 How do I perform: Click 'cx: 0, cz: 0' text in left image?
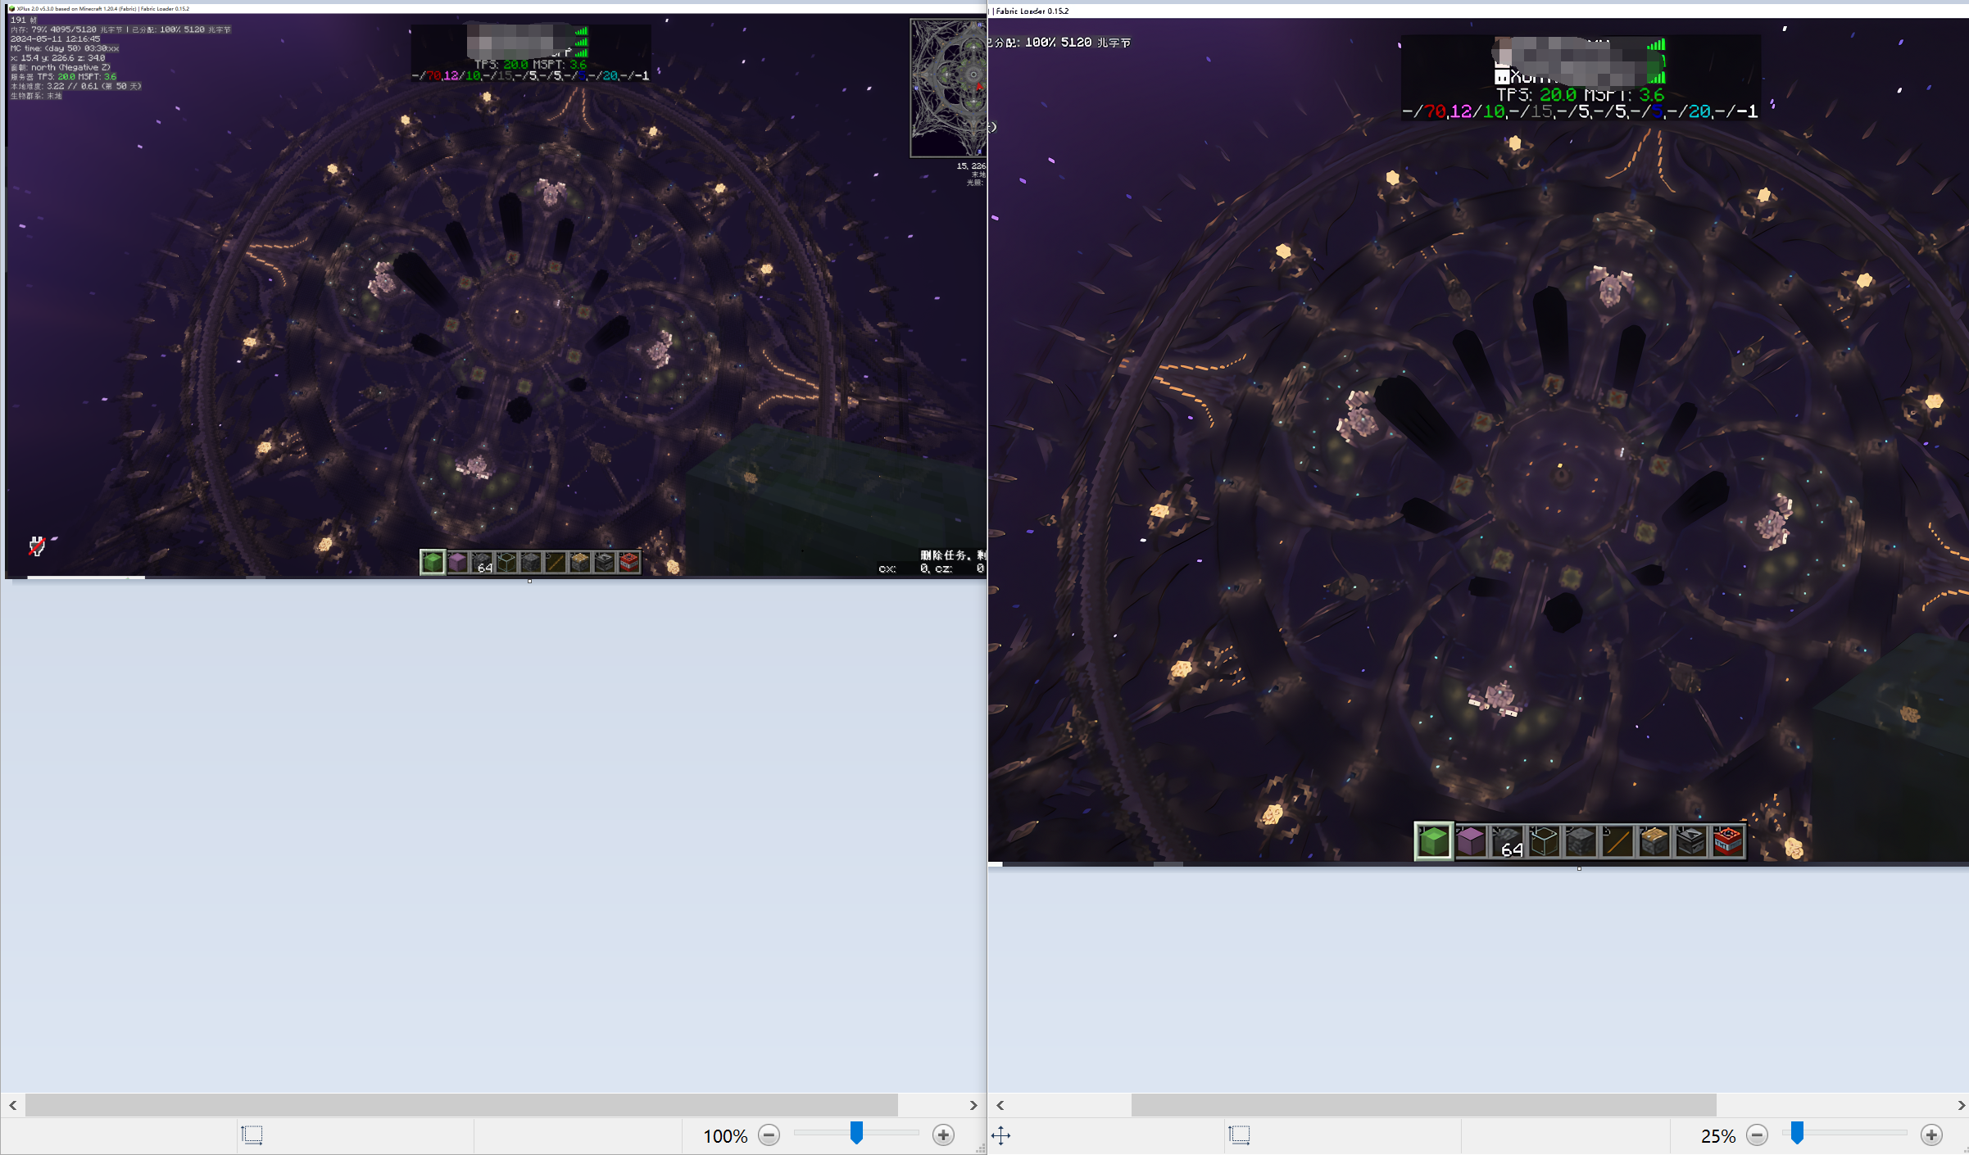(x=932, y=568)
